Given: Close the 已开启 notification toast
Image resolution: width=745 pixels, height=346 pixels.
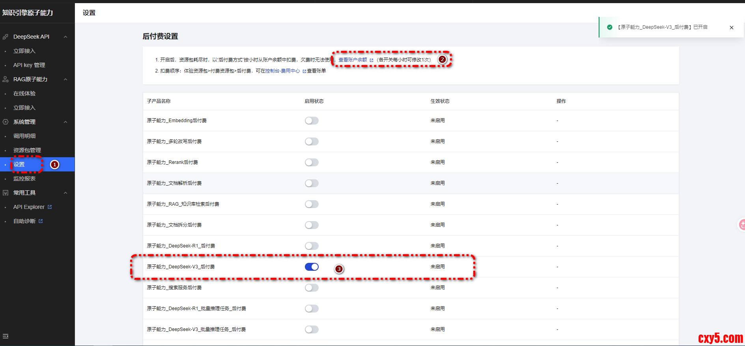Looking at the screenshot, I should (732, 28).
